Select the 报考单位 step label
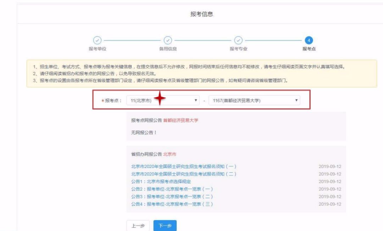Screen dimensions: 383x231 [x=97, y=49]
